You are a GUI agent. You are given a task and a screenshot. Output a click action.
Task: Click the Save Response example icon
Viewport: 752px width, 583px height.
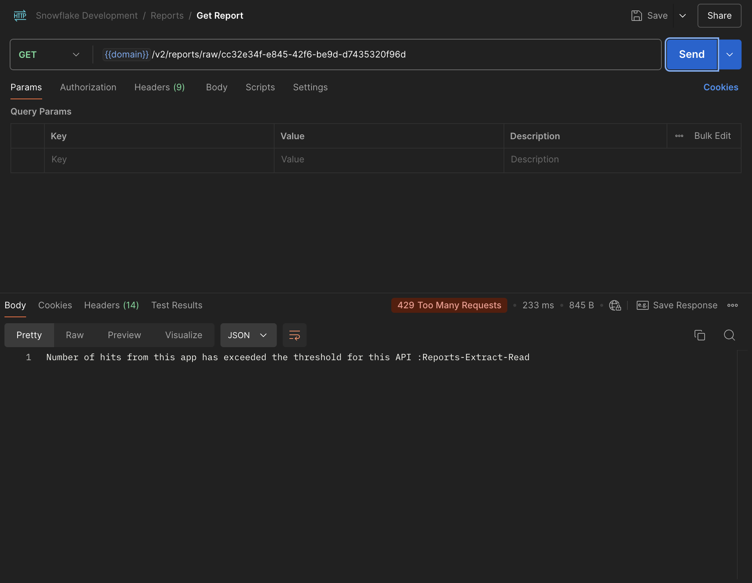(x=642, y=305)
